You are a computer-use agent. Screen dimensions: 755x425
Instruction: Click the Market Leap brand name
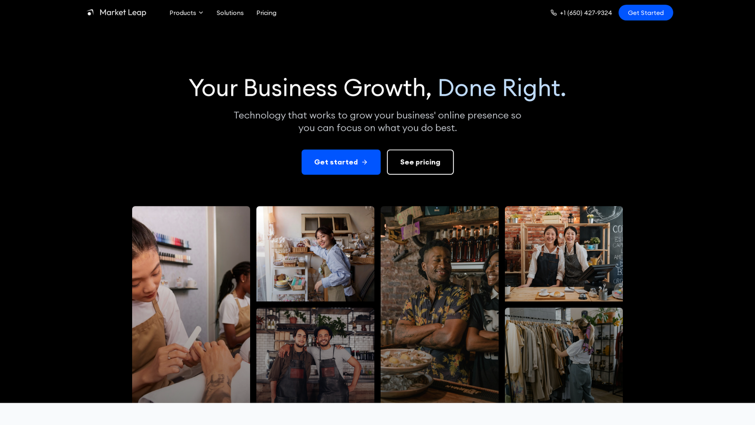123,12
